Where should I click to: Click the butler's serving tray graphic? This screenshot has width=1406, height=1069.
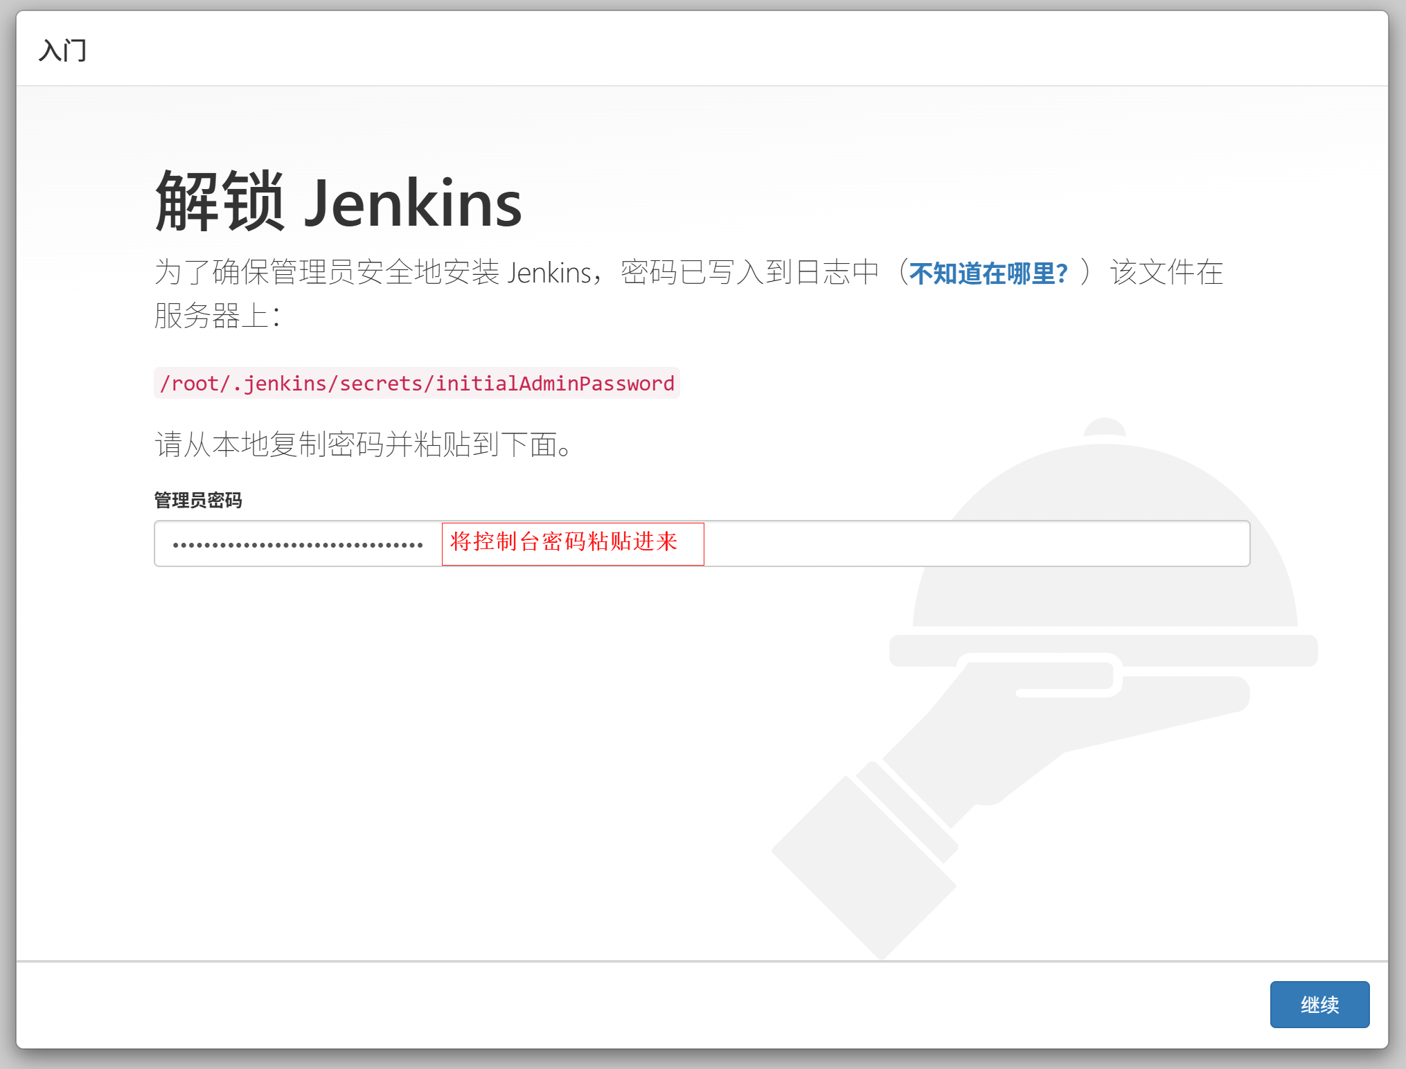(1233, 651)
